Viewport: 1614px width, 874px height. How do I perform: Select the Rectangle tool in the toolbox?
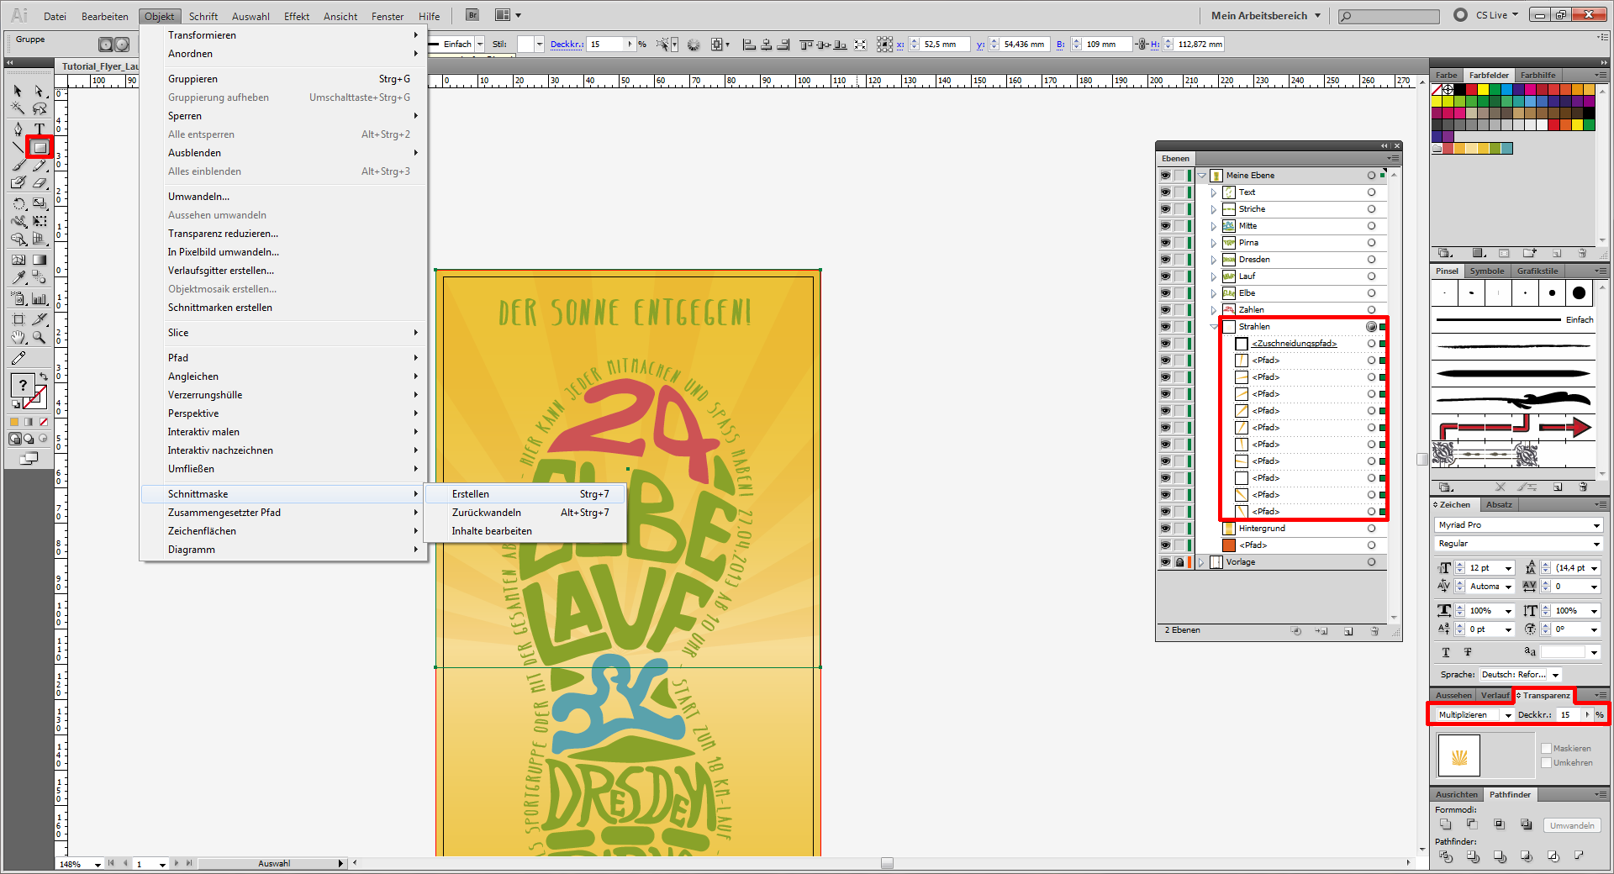[40, 148]
